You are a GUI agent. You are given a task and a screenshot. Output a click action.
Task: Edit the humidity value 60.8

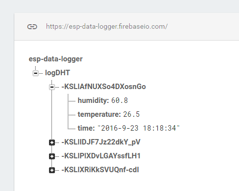pos(120,100)
